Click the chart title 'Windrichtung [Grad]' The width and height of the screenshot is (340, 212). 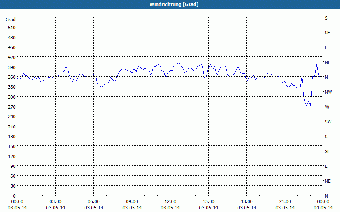pos(174,4)
